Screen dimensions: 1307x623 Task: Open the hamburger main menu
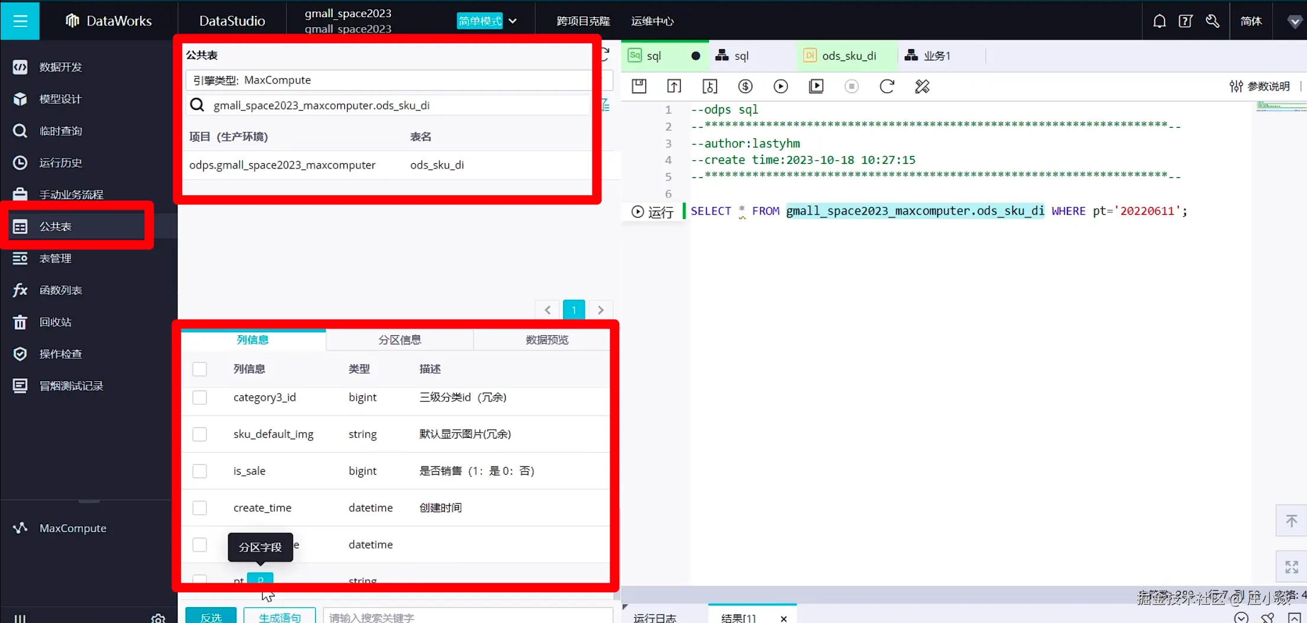pyautogui.click(x=20, y=21)
